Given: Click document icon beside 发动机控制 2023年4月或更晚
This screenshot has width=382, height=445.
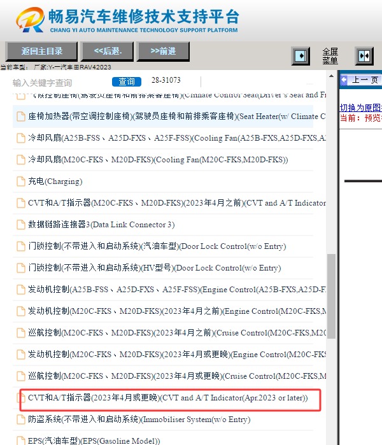Looking at the screenshot, I should tap(21, 355).
